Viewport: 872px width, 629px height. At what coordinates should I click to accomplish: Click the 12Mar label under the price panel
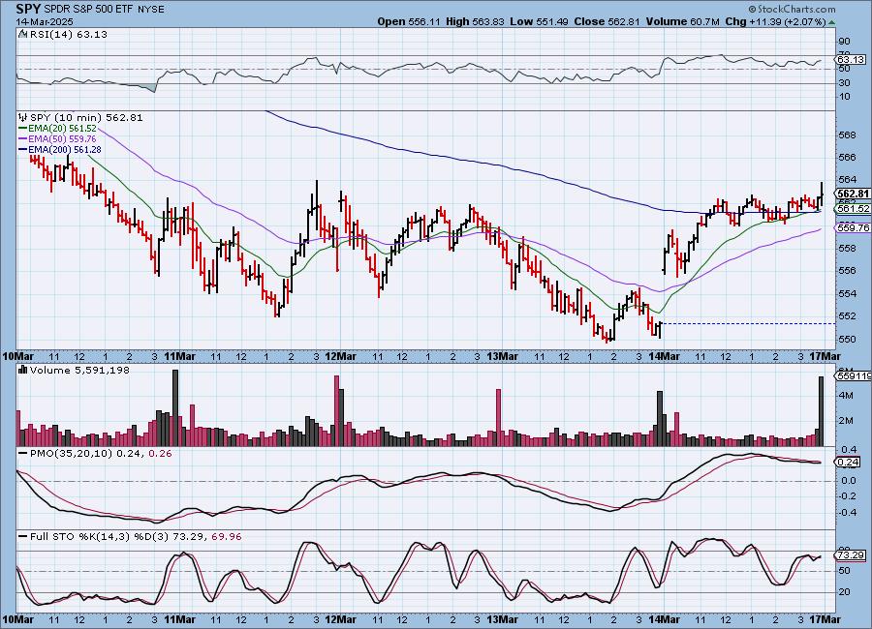(340, 356)
